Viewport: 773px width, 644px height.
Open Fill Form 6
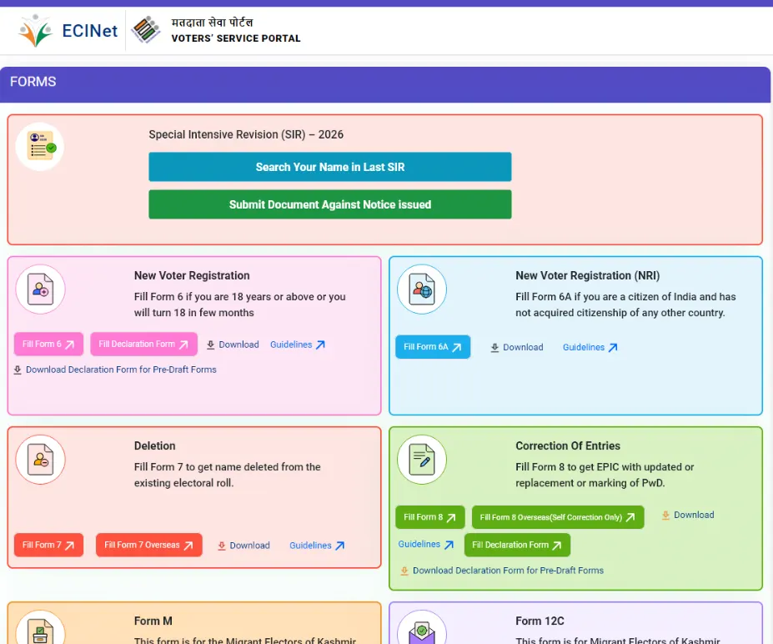[48, 345]
